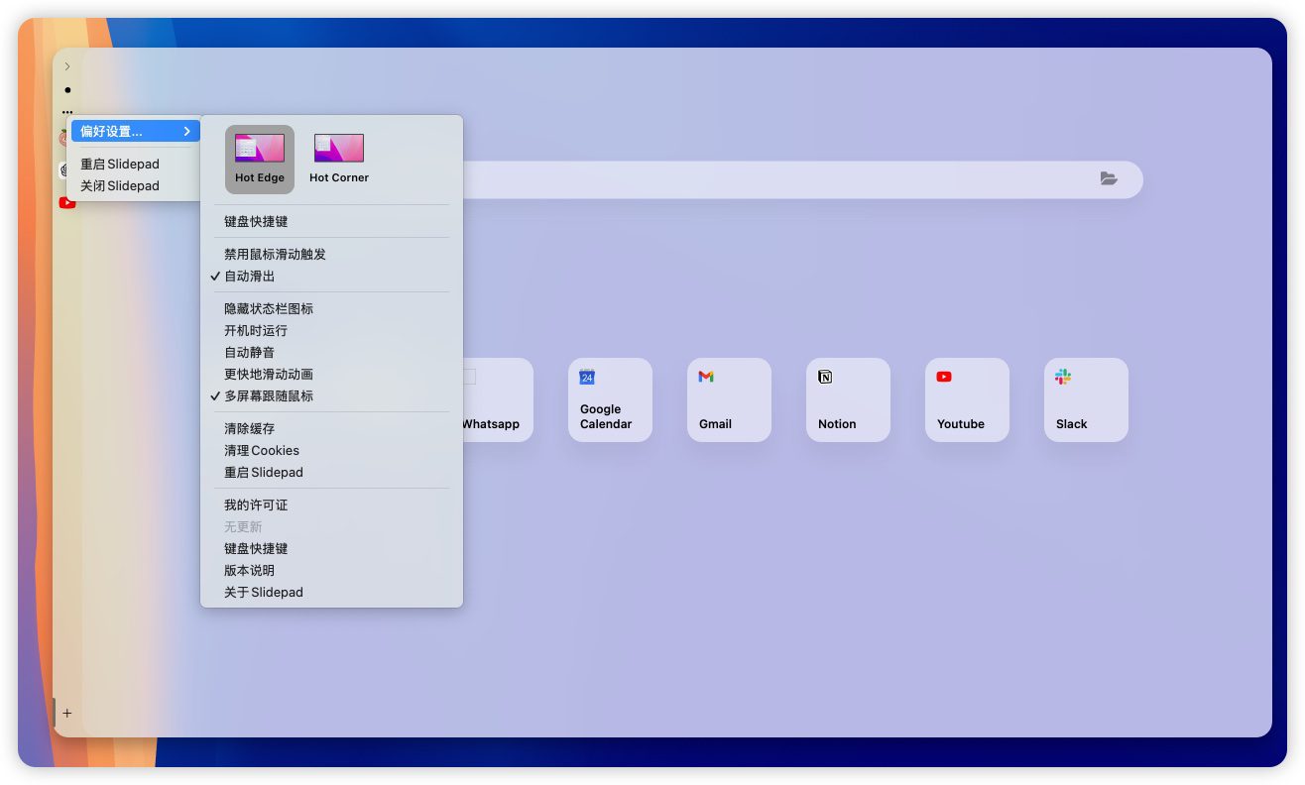The width and height of the screenshot is (1305, 785).
Task: Click the folder icon in the address bar
Action: pos(1108,178)
